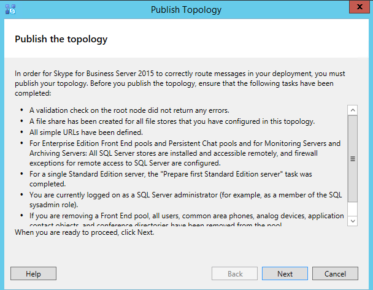Click "If you are removing a Front End pool" item

186,219
